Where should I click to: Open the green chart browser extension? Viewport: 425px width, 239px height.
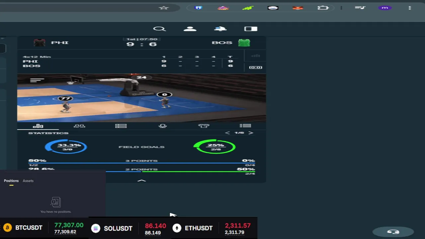(248, 8)
